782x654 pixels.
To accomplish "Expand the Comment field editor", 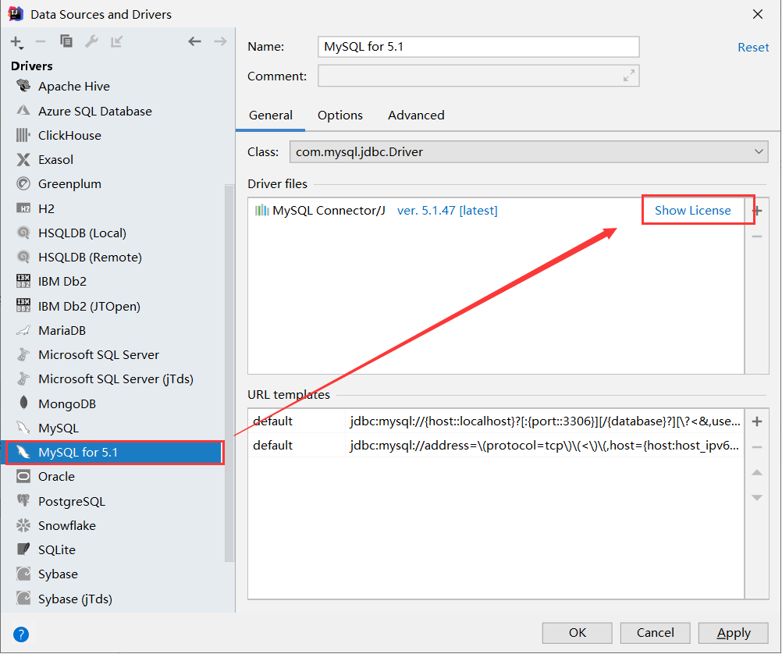I will [x=629, y=76].
